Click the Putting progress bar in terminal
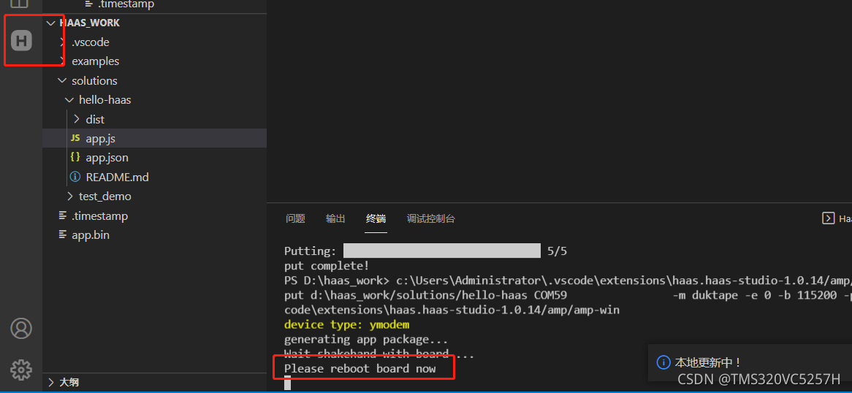852x393 pixels. 442,251
